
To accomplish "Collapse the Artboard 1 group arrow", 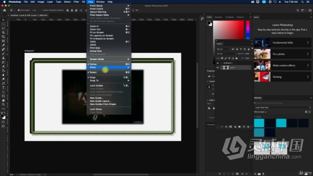I will pyautogui.click(x=221, y=63).
